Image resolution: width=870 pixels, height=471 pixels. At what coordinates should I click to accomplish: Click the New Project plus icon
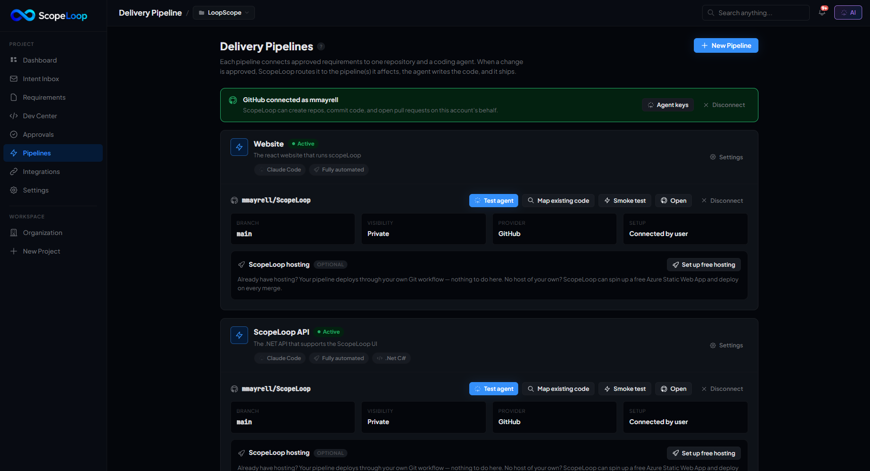tap(14, 251)
